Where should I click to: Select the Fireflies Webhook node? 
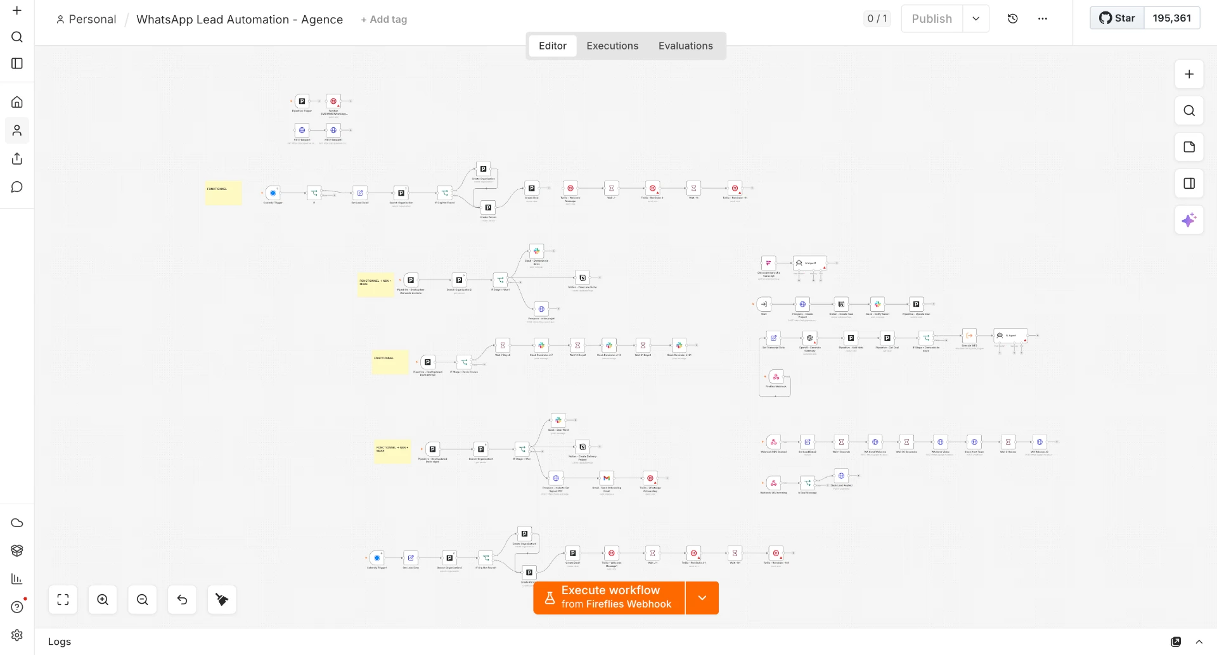[x=776, y=377]
